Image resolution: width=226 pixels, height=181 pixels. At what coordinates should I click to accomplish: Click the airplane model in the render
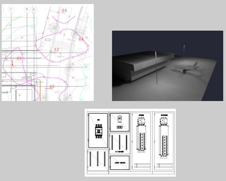pos(187,68)
